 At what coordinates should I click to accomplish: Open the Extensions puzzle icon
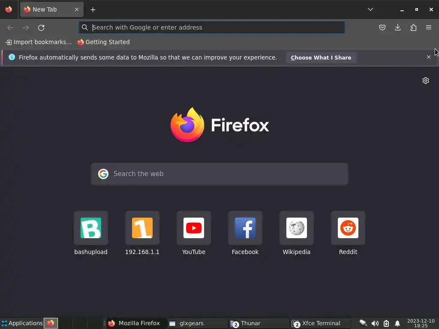click(x=413, y=27)
